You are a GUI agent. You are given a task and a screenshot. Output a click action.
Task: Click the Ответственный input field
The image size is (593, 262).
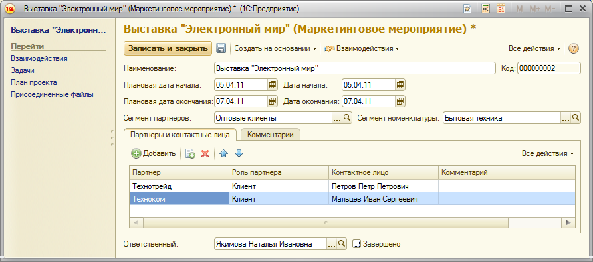[270, 244]
